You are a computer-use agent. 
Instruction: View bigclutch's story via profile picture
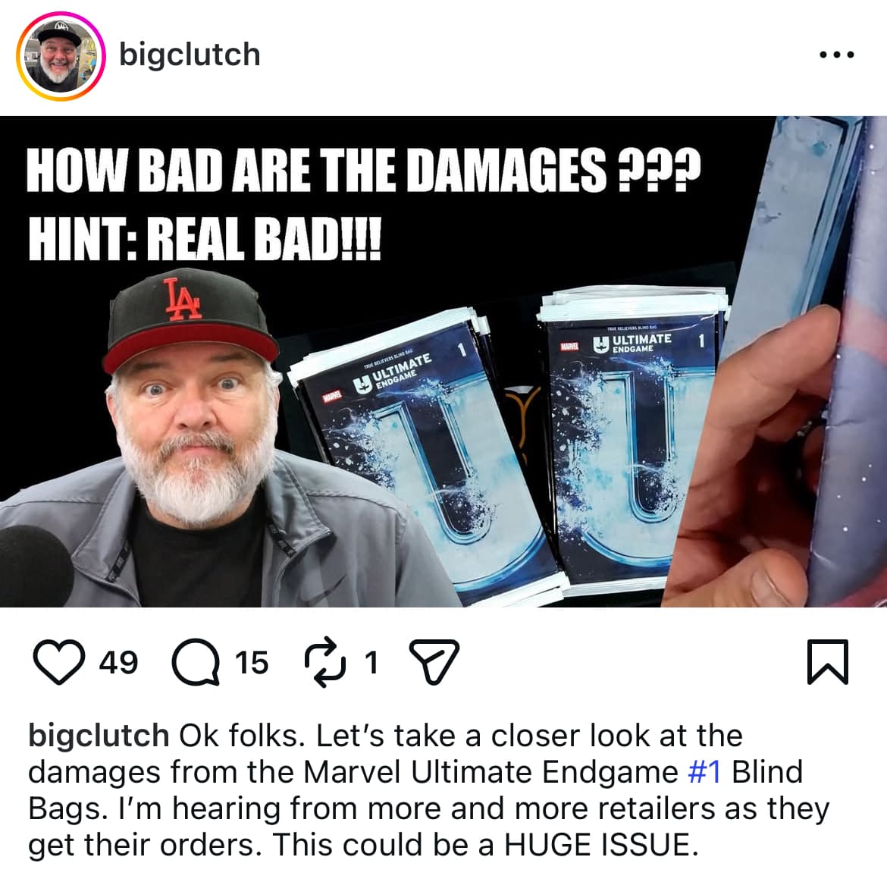[x=61, y=56]
